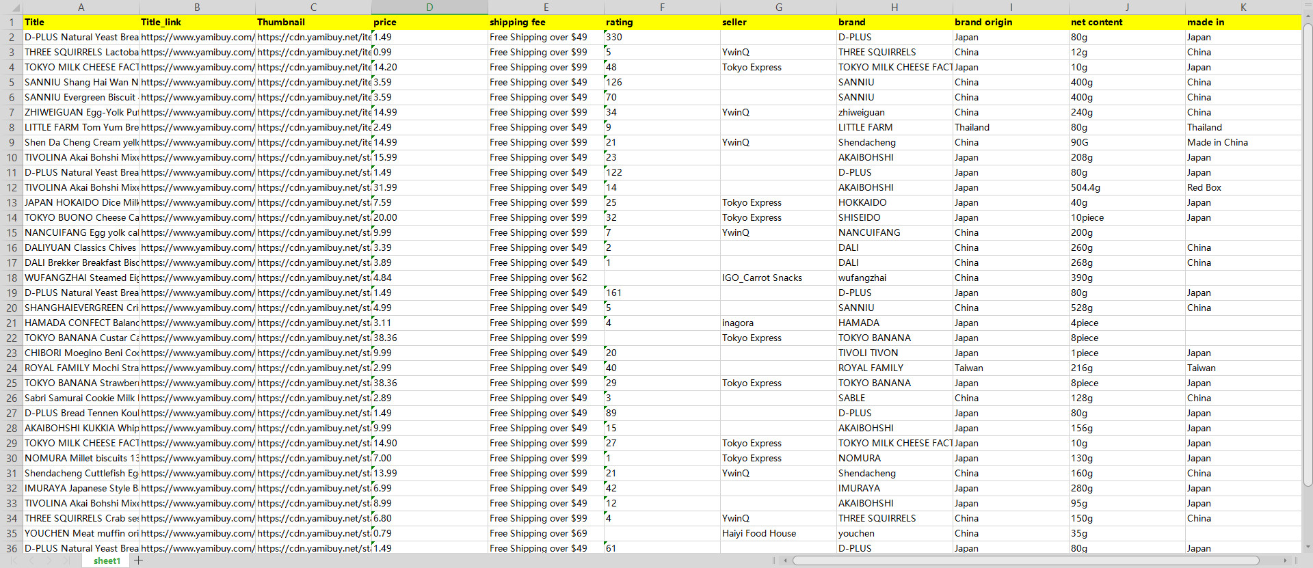Select column H header

click(x=894, y=7)
